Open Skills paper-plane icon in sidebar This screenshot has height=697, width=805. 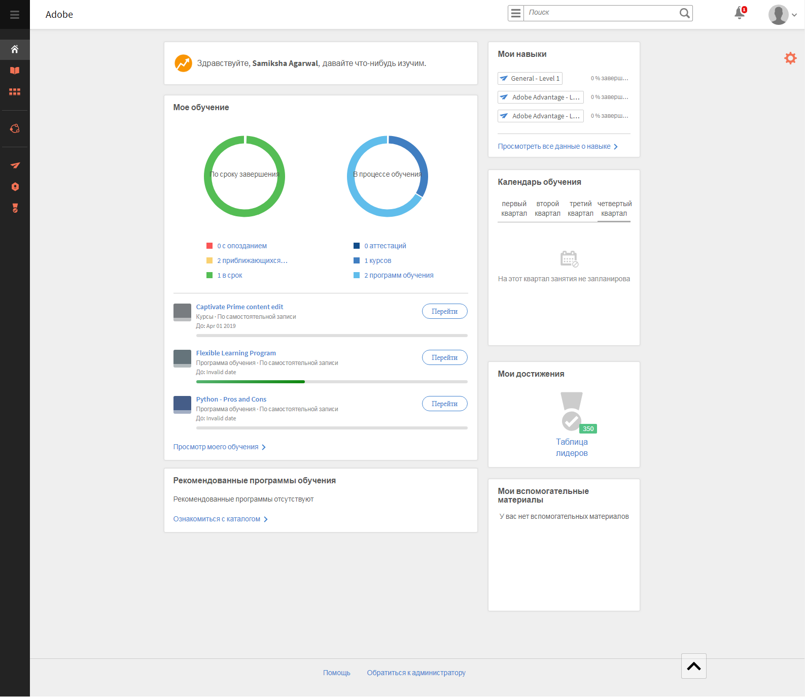(15, 165)
